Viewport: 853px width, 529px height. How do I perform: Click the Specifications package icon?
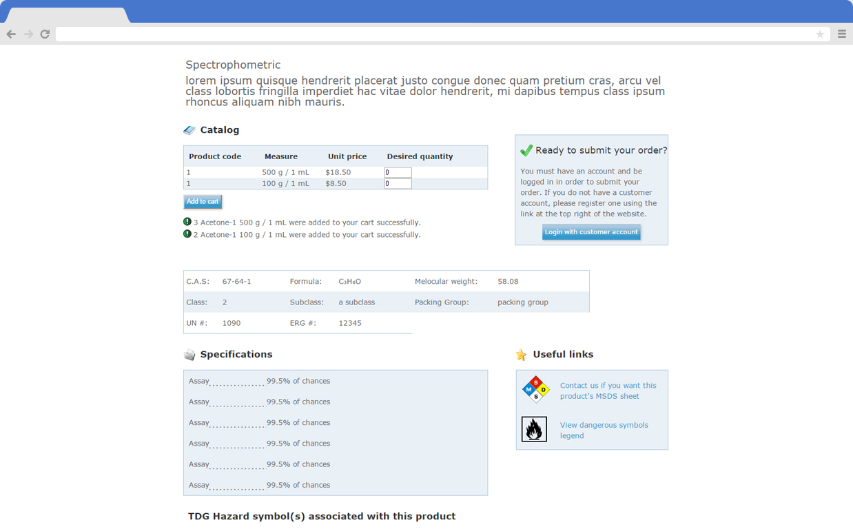189,354
